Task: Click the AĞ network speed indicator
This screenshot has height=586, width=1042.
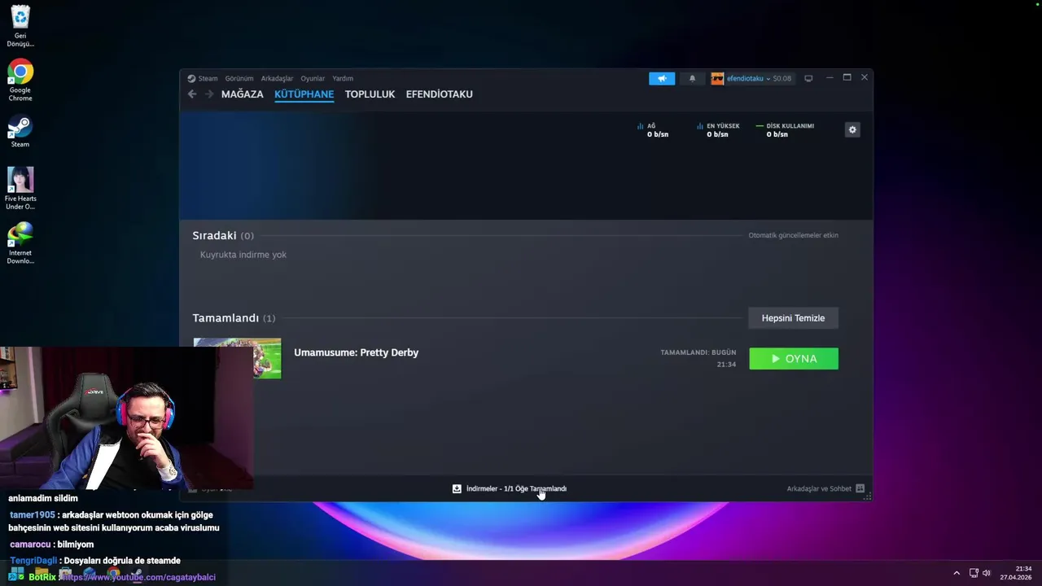Action: [653, 130]
